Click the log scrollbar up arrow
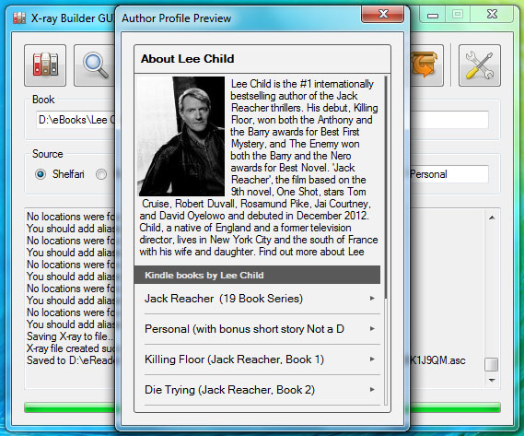Viewport: 524px width, 436px height. point(492,218)
